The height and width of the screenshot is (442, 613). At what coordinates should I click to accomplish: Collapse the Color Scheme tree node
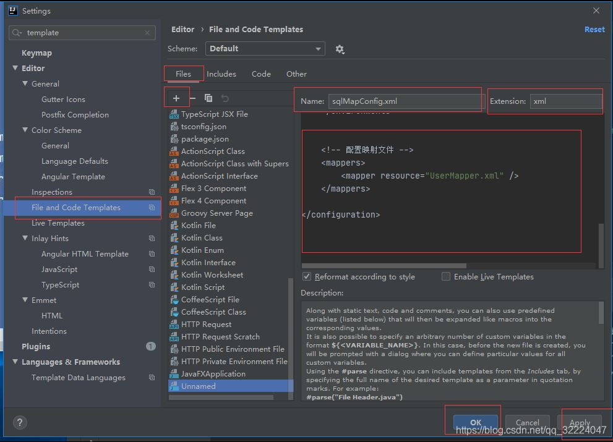point(25,130)
